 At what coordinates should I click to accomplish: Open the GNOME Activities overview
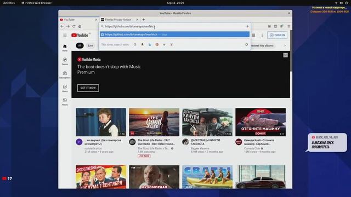point(9,3)
